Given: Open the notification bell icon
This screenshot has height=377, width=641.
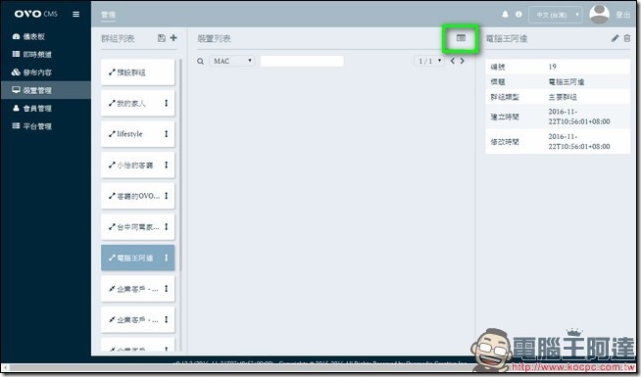Looking at the screenshot, I should (x=506, y=15).
